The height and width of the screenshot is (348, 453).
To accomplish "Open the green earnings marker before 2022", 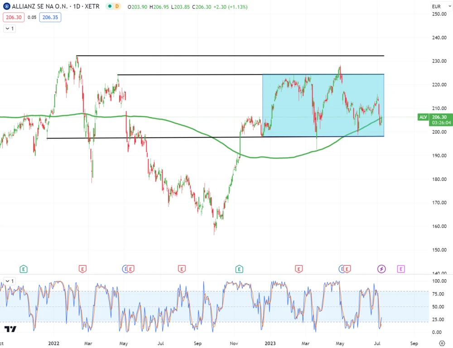I will pos(24,269).
